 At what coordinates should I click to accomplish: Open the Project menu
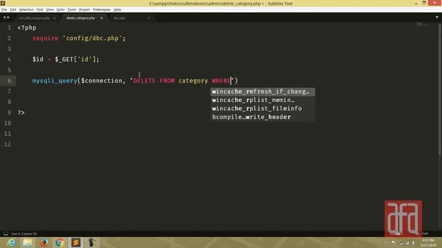(84, 10)
